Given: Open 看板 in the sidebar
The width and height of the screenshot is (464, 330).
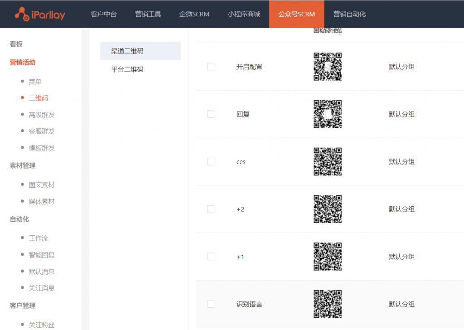Looking at the screenshot, I should (16, 44).
